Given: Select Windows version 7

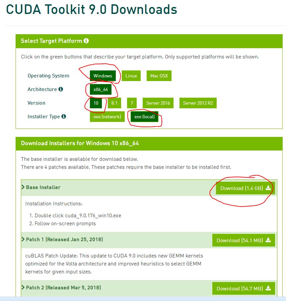Looking at the screenshot, I should (132, 103).
